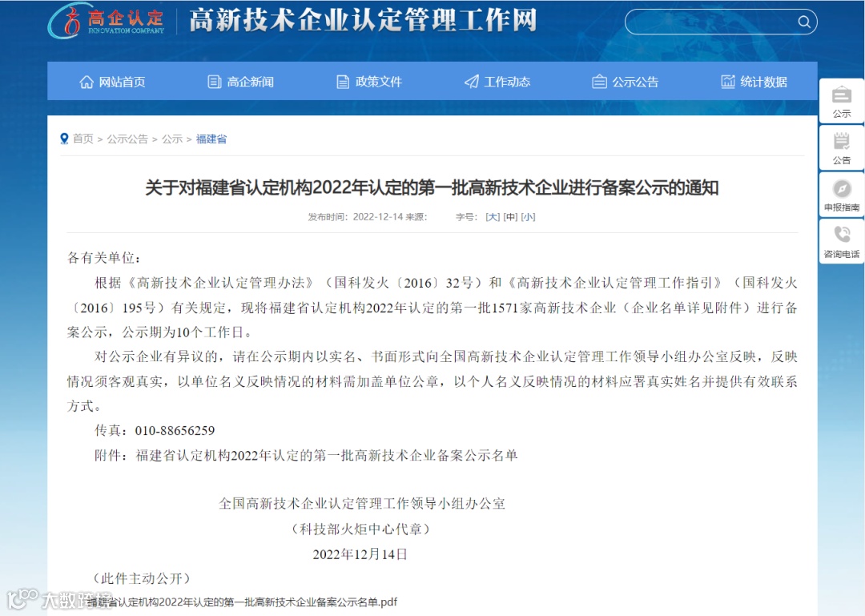Screen dimensions: 865x616
Task: Set font size to 小
Action: click(x=528, y=217)
